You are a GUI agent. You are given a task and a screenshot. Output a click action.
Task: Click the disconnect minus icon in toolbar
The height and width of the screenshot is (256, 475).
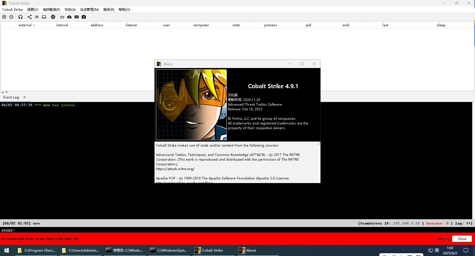pos(11,17)
